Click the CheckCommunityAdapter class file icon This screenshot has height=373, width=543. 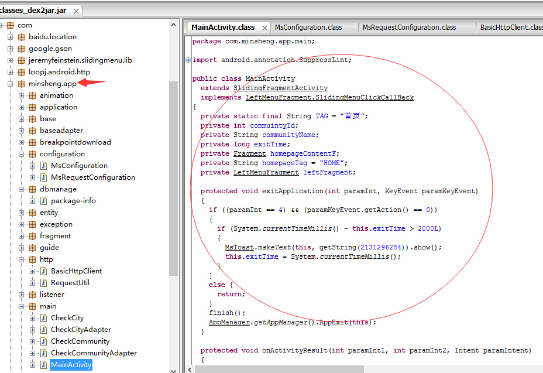pos(44,354)
